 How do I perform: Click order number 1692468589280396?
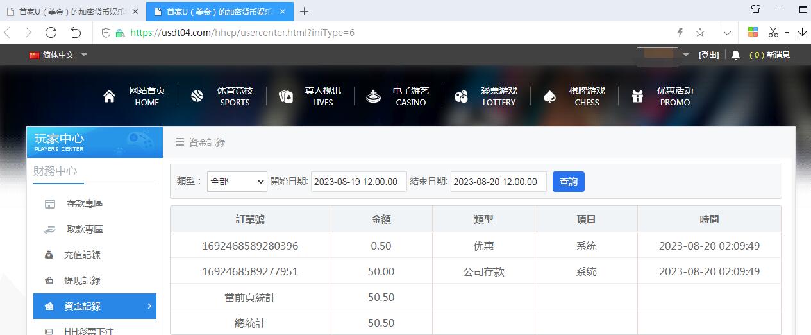250,246
